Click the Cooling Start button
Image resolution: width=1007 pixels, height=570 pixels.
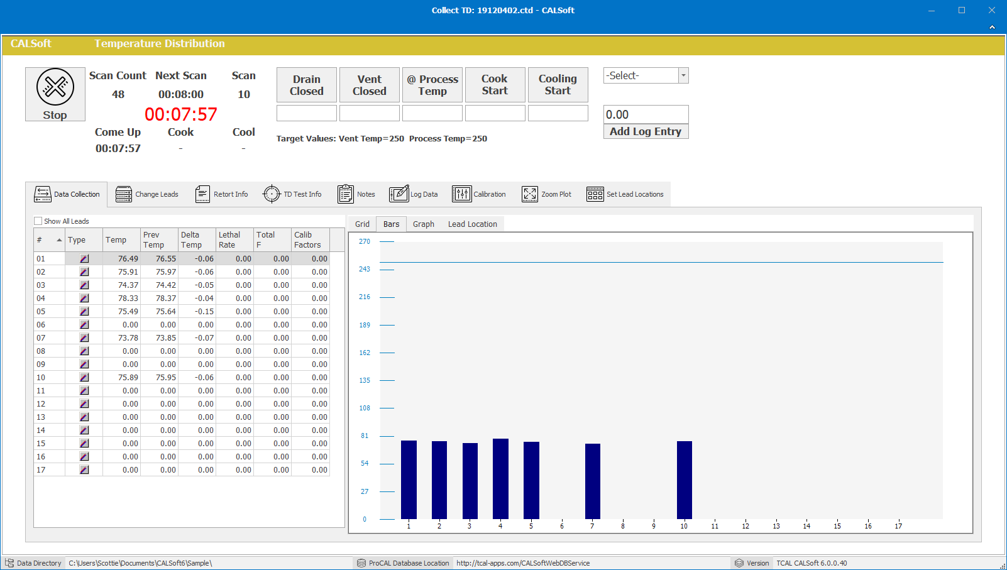558,85
